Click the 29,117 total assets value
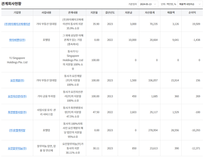The width and height of the screenshot is (205, 158). click(x=154, y=112)
